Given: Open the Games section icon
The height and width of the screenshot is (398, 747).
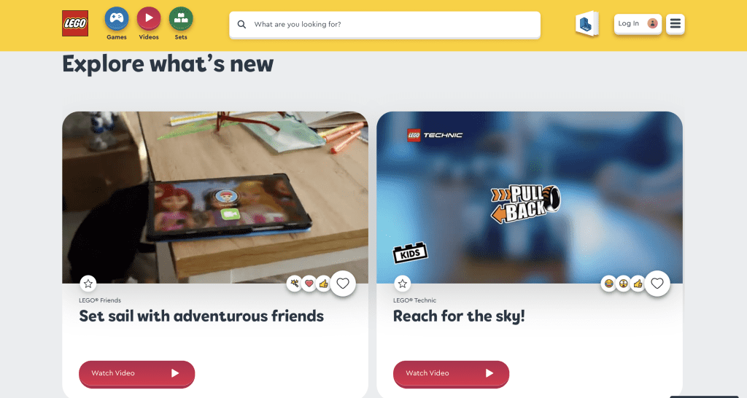Looking at the screenshot, I should pos(117,18).
